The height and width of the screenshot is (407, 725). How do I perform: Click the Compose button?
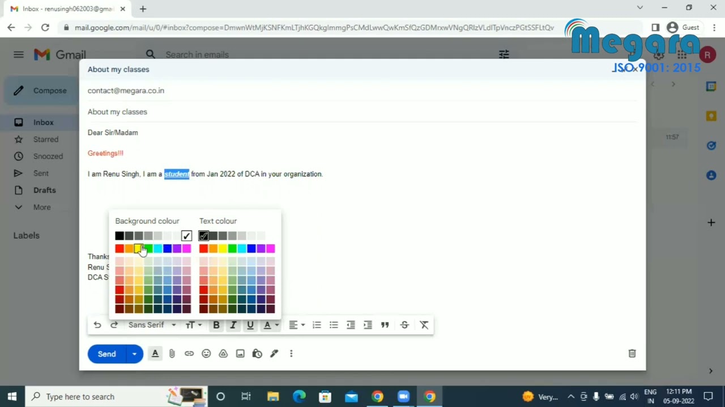42,90
